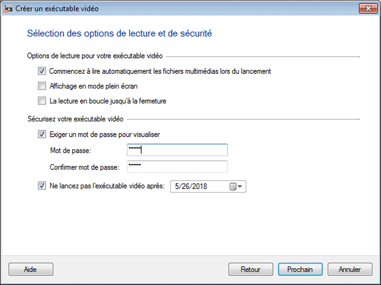This screenshot has width=381, height=285.
Task: Click the Sélection des options heading
Action: pos(119,34)
